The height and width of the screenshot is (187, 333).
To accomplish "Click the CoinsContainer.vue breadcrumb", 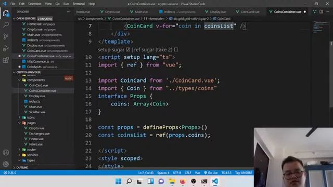I will click(x=124, y=19).
